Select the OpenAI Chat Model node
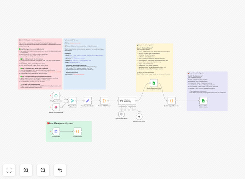Image resolution: width=245 pixels, height=179 pixels. (x=121, y=114)
